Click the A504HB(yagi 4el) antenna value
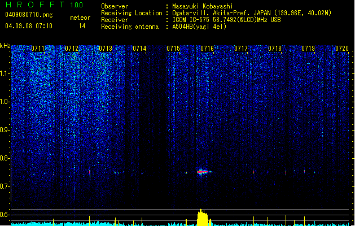Viewport: 355px width, 226px height. pyautogui.click(x=199, y=27)
